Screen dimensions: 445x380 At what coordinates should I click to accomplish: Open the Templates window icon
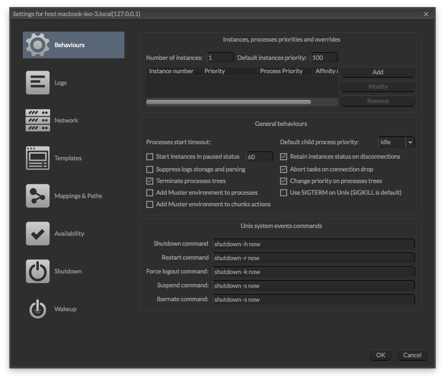coord(37,158)
